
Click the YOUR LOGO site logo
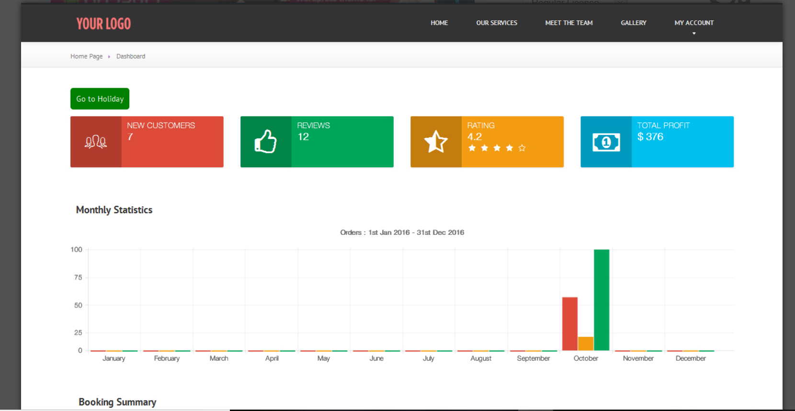pos(103,23)
